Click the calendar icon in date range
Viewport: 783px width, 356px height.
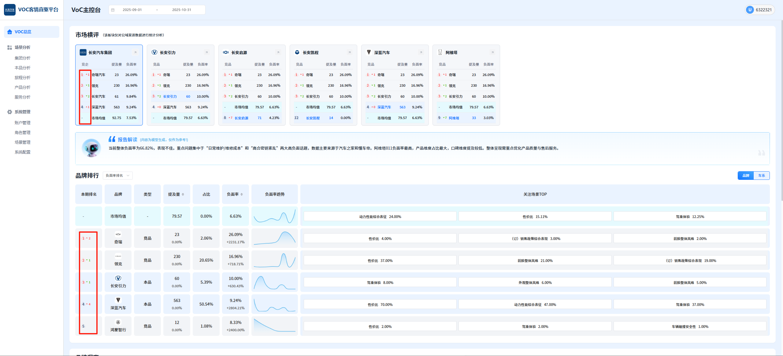click(113, 10)
